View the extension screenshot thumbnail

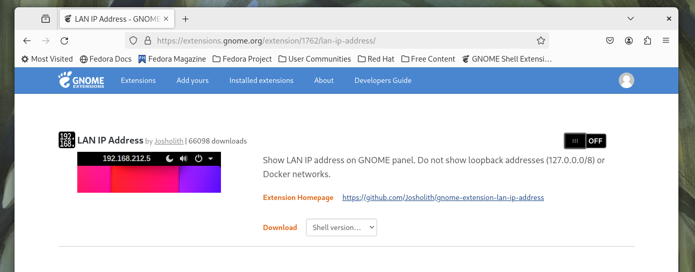tap(149, 172)
